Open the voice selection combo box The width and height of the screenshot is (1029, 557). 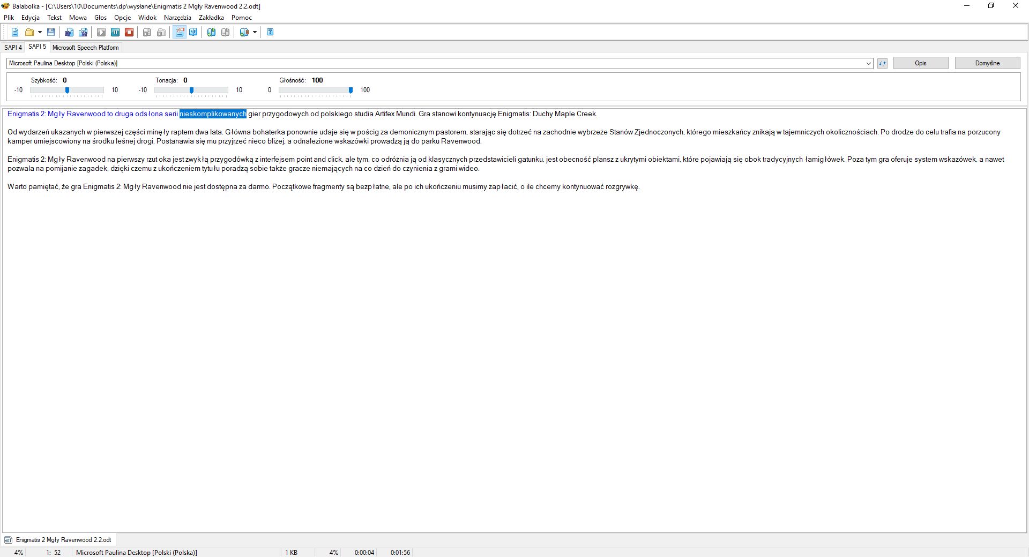point(868,63)
